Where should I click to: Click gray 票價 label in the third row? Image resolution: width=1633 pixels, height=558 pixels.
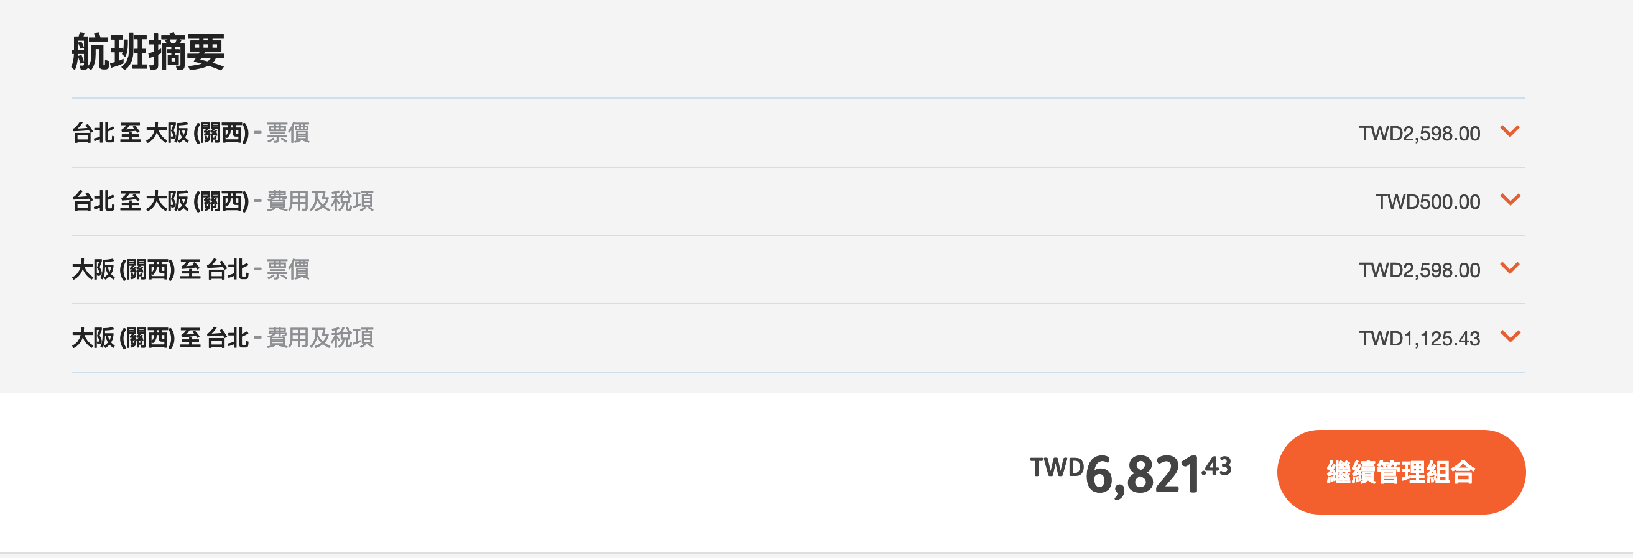click(x=288, y=270)
